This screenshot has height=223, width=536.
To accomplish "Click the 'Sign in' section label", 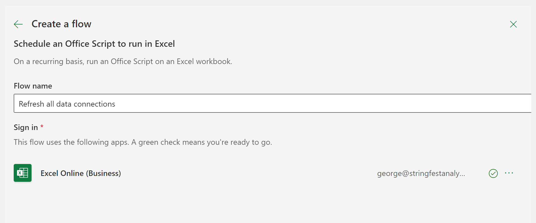I will [x=26, y=128].
